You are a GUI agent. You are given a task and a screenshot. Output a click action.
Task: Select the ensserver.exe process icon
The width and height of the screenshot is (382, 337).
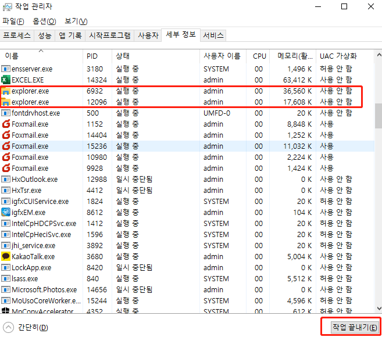point(6,69)
